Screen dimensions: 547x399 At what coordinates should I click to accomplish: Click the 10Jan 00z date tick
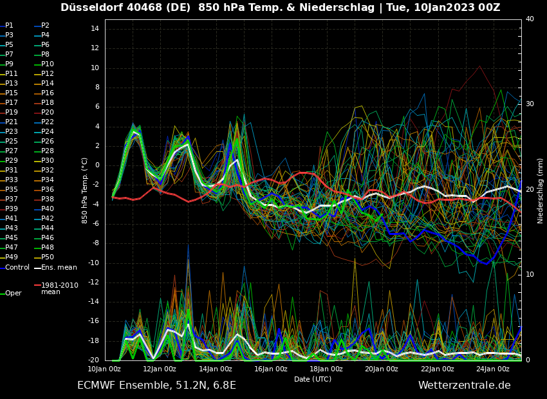coord(104,369)
